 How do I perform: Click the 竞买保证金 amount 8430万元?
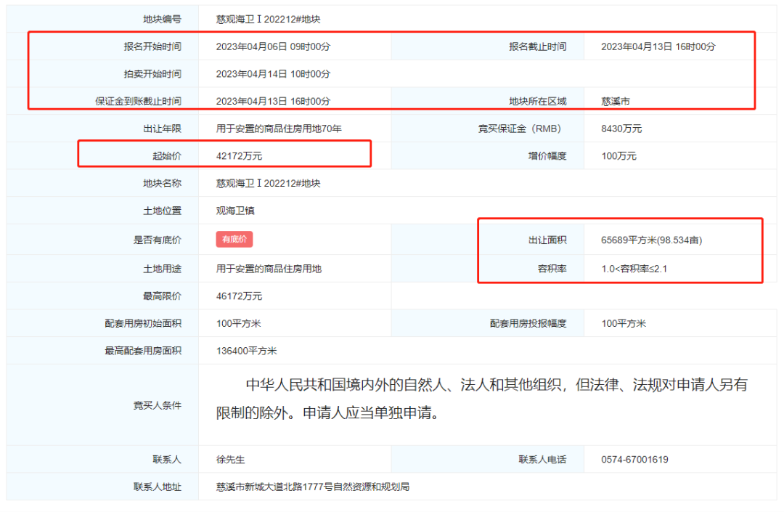point(621,129)
